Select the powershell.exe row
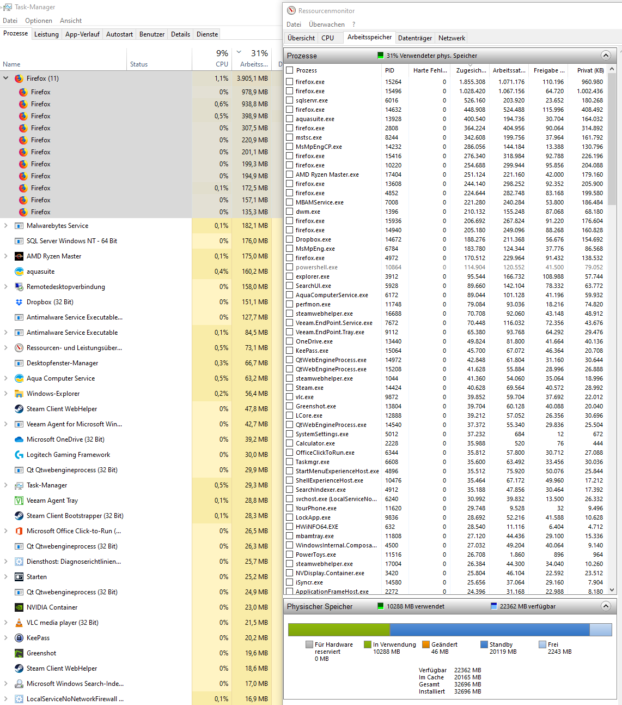This screenshot has width=622, height=705. (x=446, y=267)
